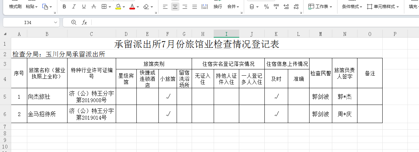Select column I header
419x152 pixels.
[x=226, y=34]
